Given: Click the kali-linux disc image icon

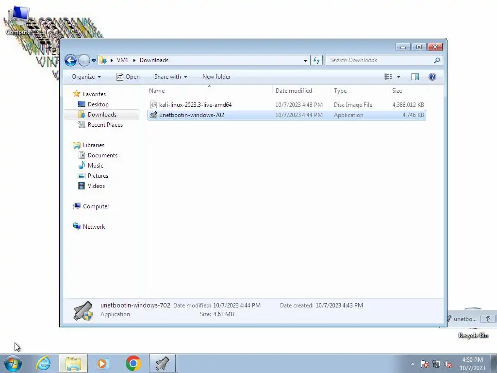Looking at the screenshot, I should tap(153, 105).
